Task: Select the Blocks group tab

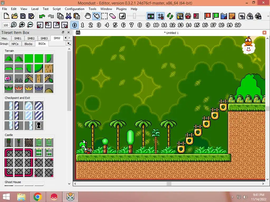Action: click(x=28, y=44)
